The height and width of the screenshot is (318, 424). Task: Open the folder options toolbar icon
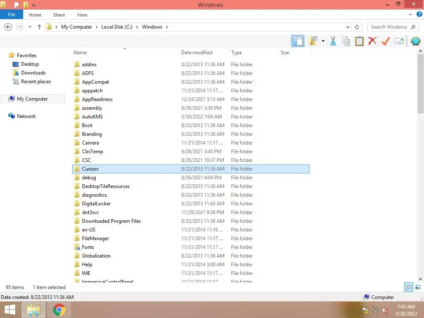click(x=313, y=41)
